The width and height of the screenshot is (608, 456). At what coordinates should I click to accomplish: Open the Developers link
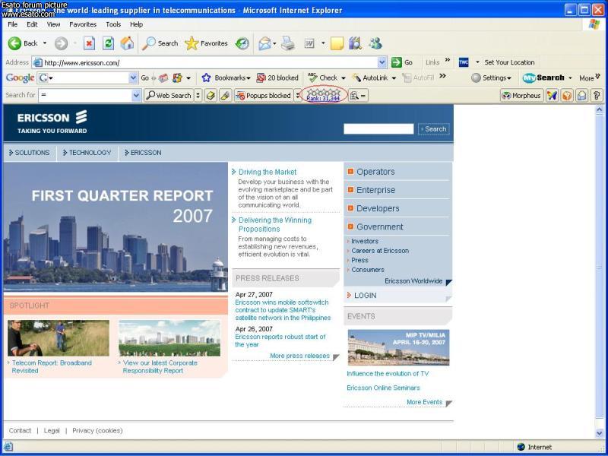coord(378,208)
